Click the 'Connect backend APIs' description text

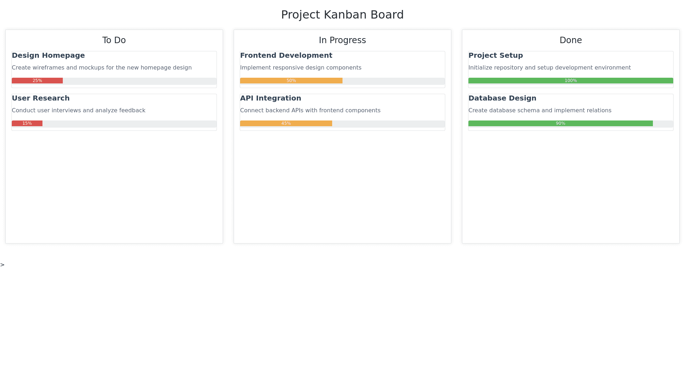point(310,111)
